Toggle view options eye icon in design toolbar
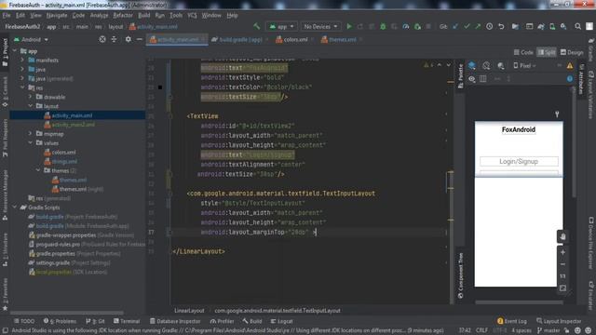The width and height of the screenshot is (596, 335). coord(472,79)
